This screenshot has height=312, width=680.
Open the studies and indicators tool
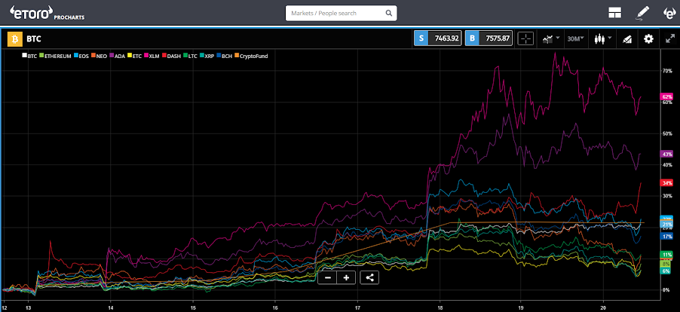pyautogui.click(x=626, y=39)
